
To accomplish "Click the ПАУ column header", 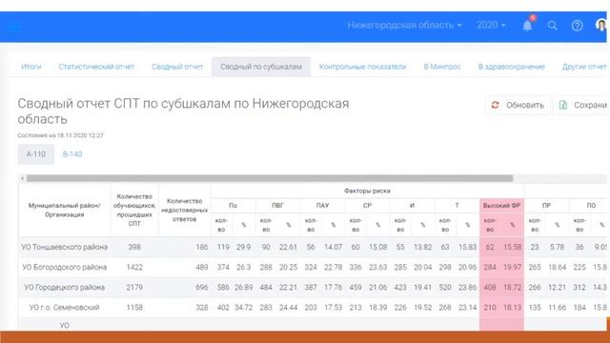I will (x=322, y=206).
